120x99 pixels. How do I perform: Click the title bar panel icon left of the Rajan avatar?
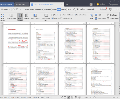(x=91, y=5)
